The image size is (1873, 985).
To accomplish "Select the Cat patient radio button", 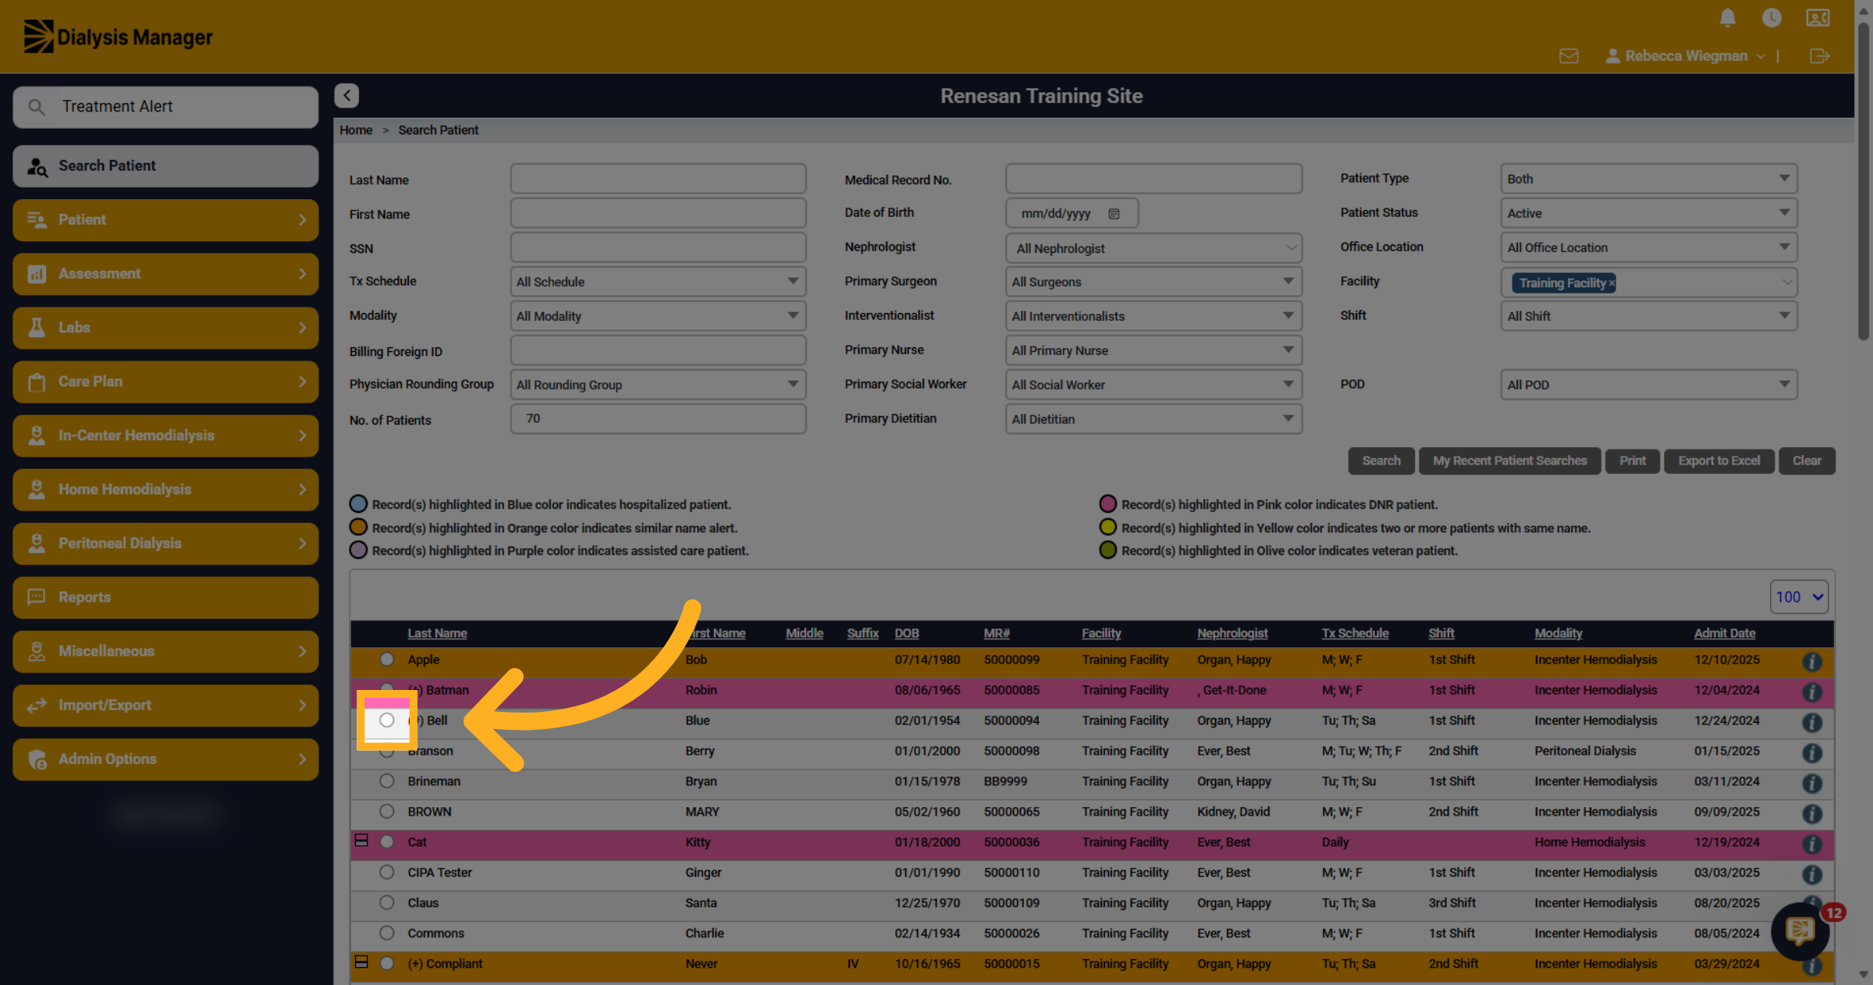I will coord(386,842).
